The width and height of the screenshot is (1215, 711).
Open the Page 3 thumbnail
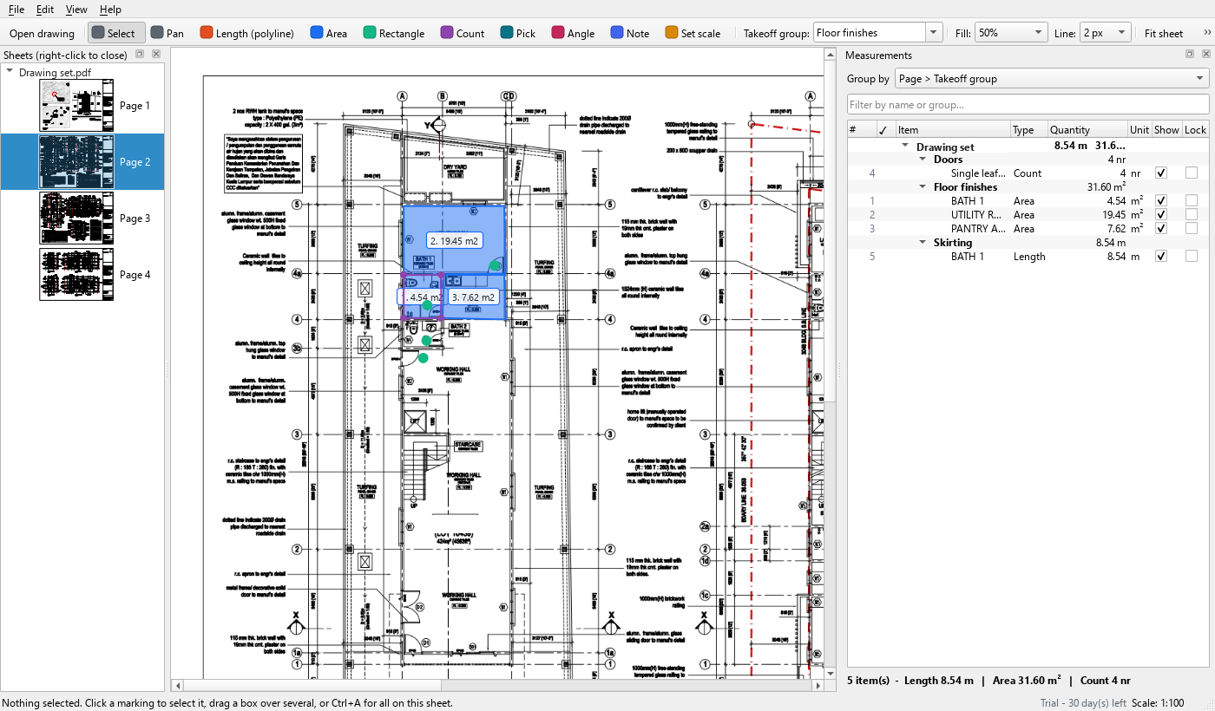click(76, 219)
